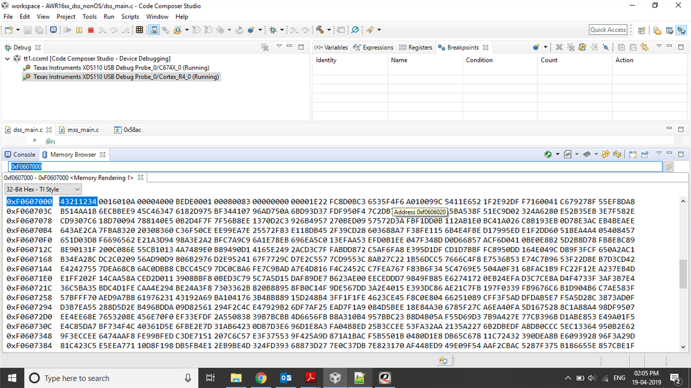This screenshot has width=691, height=388.
Task: Switch to the Expressions tab
Action: click(373, 47)
